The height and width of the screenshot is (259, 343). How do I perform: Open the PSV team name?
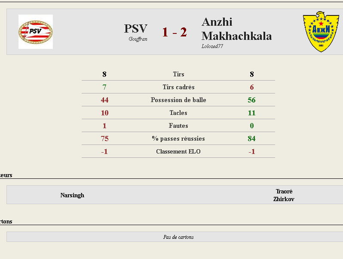(x=136, y=29)
